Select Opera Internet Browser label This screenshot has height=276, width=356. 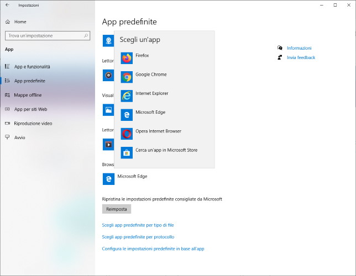158,131
